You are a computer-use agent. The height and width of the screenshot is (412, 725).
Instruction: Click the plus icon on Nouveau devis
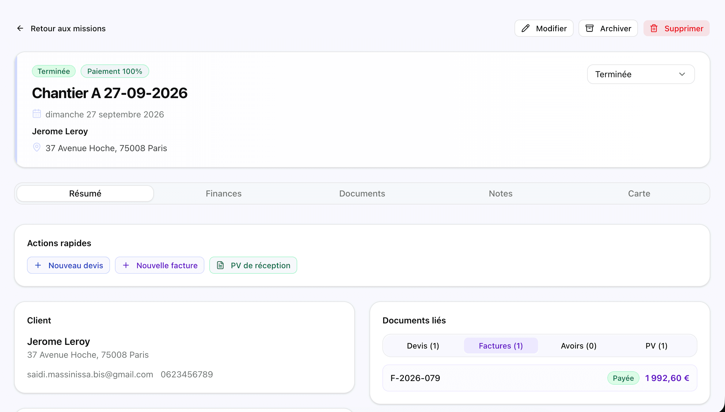[x=38, y=265]
